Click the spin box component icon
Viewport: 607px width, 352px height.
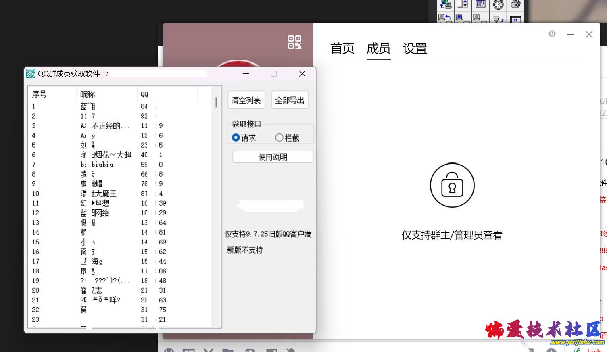[x=463, y=4]
